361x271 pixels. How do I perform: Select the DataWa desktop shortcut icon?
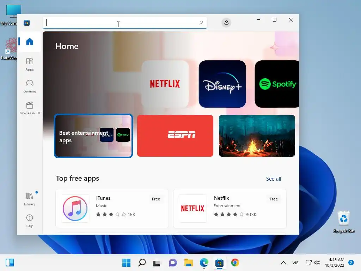pyautogui.click(x=9, y=49)
